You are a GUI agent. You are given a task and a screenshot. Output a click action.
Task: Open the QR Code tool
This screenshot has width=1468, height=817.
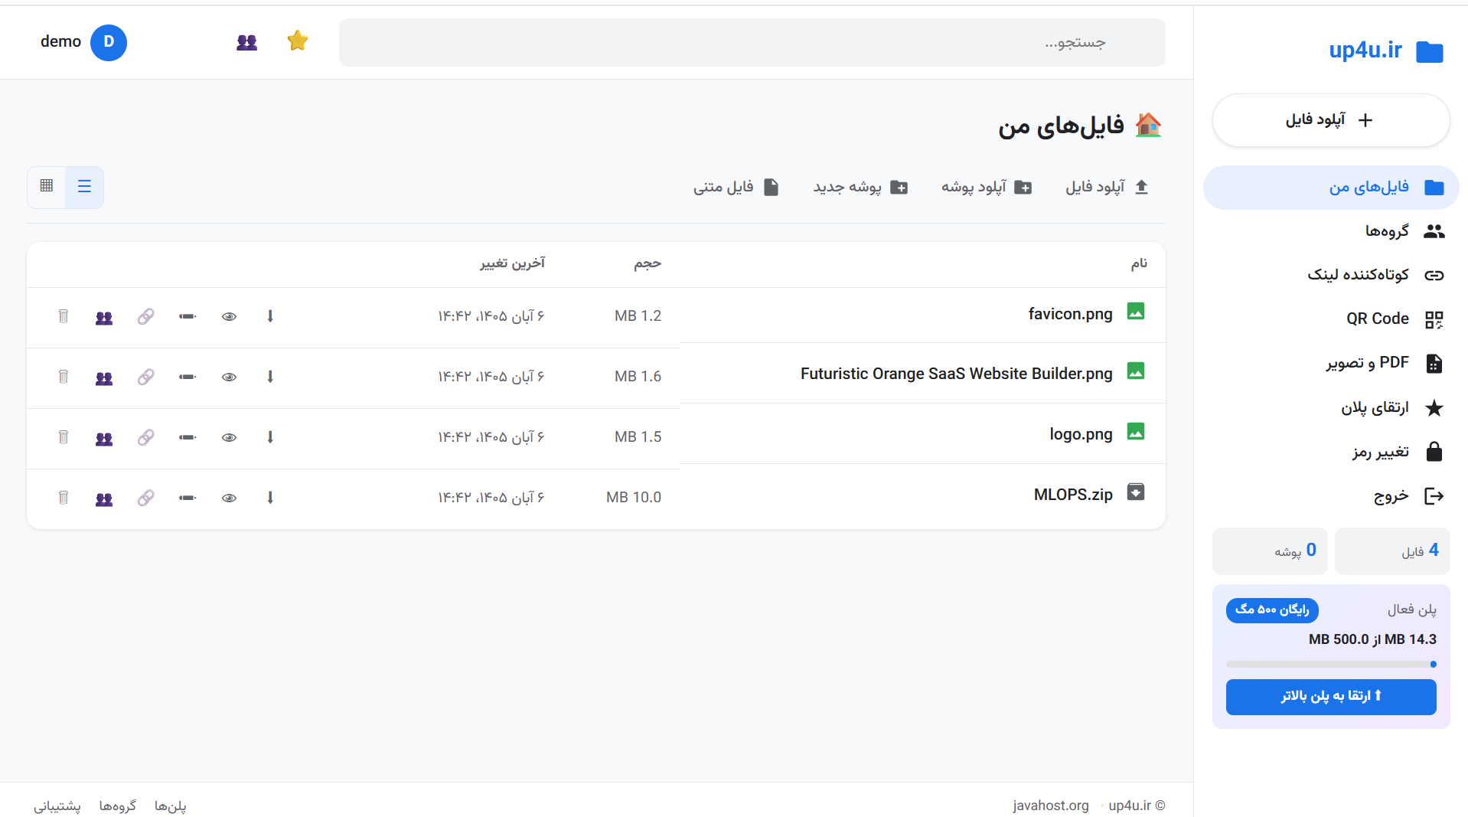(x=1331, y=319)
